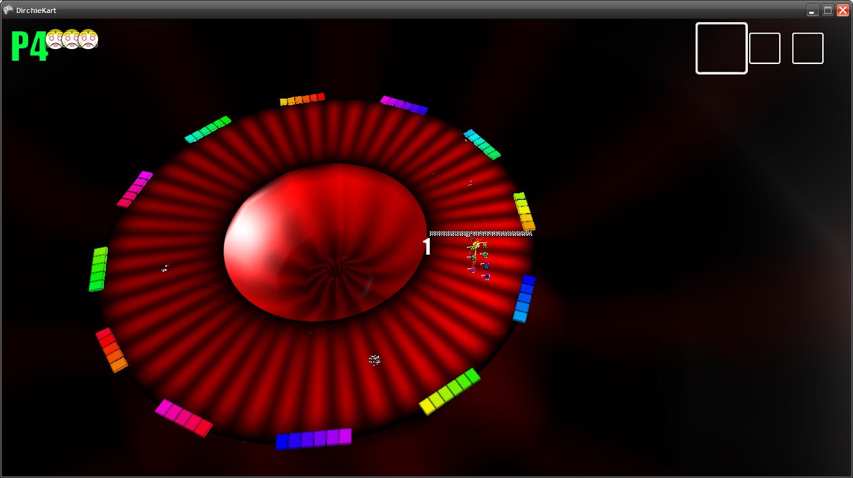The height and width of the screenshot is (478, 853).
Task: Click the last sad-face life icon
Action: 88,40
